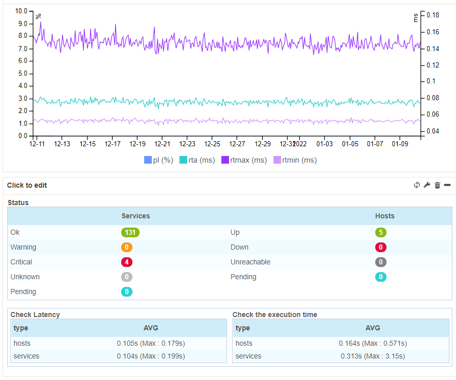Screen dimensions: 456x380
Task: Select the Unknown row label
Action: [x=25, y=277]
